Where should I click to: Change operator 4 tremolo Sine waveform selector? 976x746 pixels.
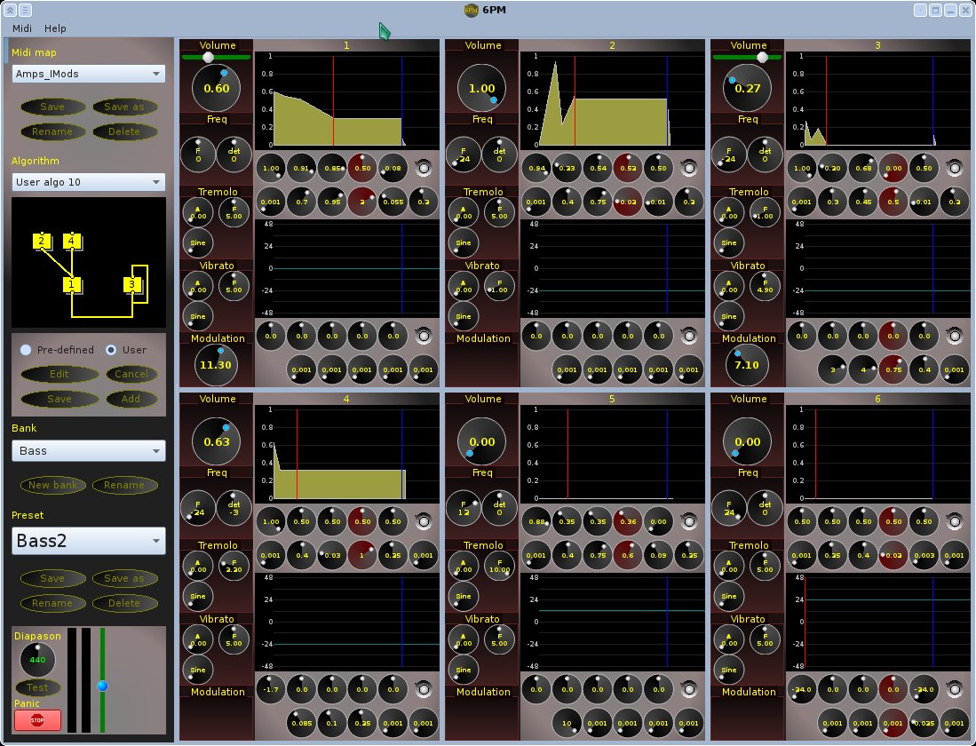coord(198,597)
